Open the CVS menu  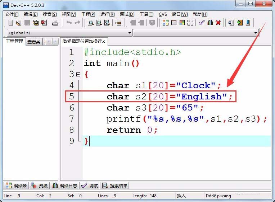(x=163, y=14)
